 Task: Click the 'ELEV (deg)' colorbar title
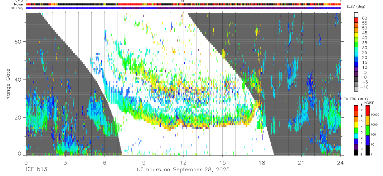356,7
